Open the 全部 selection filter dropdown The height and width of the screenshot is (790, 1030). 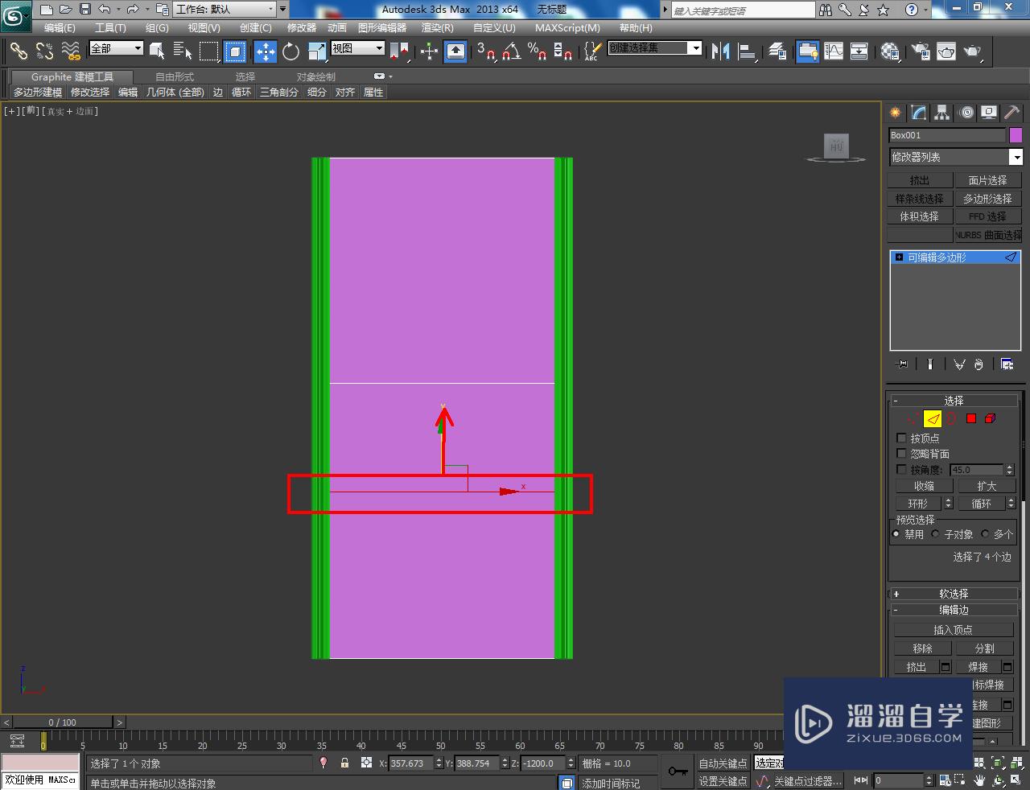click(116, 48)
